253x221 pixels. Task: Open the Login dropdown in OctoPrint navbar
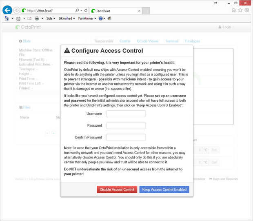pyautogui.click(x=226, y=27)
